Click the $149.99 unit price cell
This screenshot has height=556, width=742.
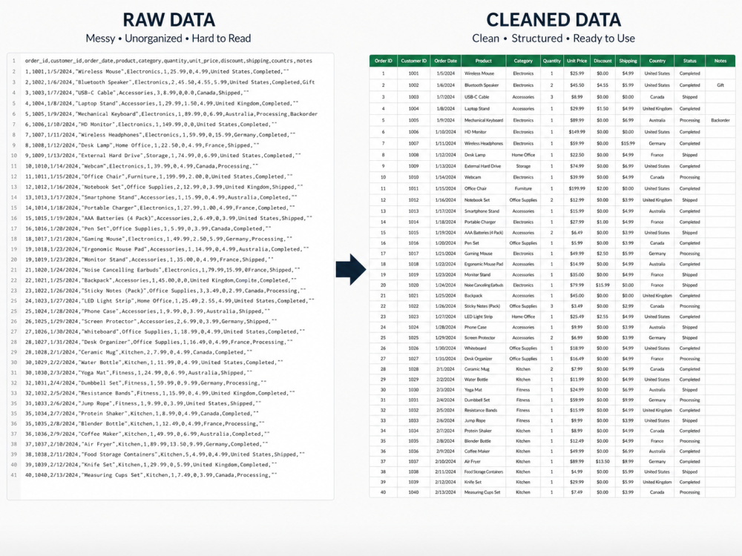(577, 132)
